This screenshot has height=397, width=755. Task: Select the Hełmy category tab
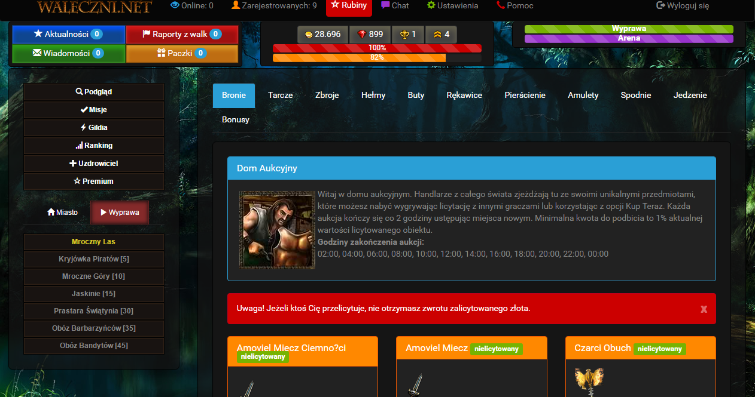tap(373, 96)
